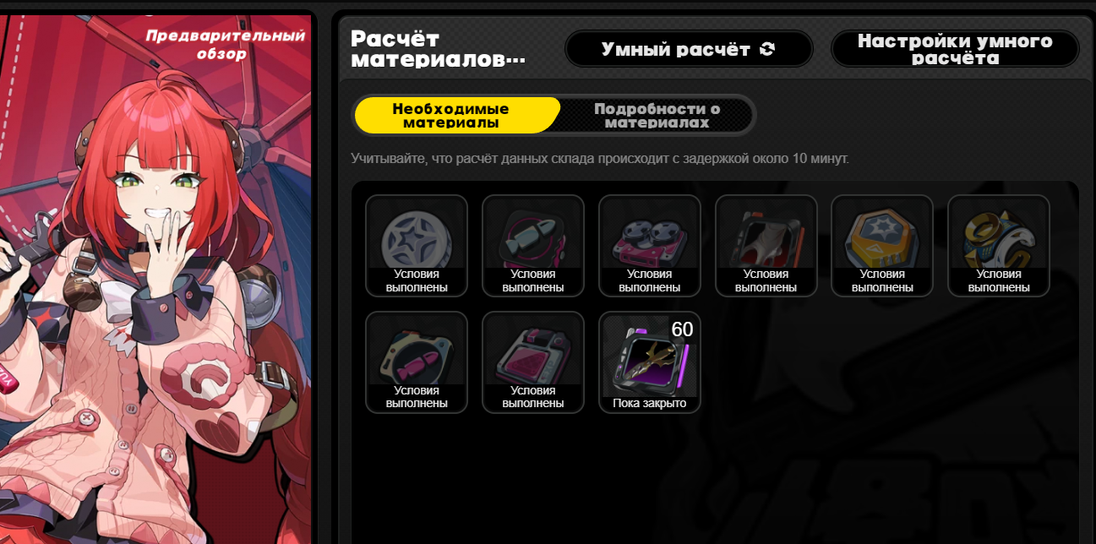Open the dark bullet chip in first row
This screenshot has height=544, width=1096.
coord(533,246)
